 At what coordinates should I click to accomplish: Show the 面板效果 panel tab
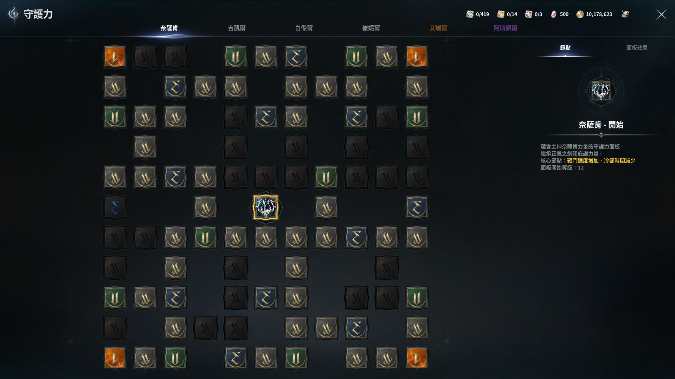click(x=637, y=48)
